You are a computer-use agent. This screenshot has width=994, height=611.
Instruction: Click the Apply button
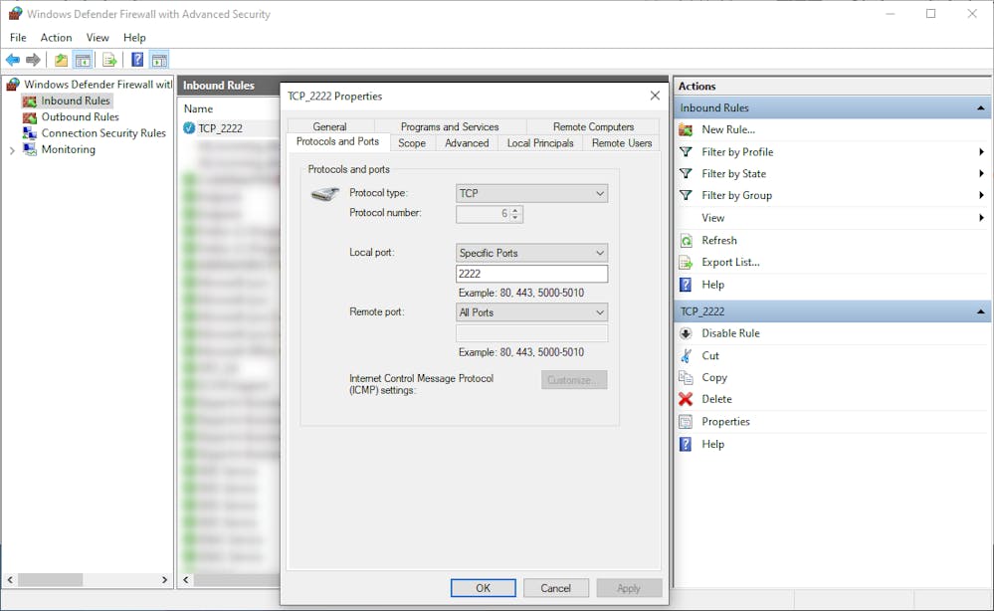(629, 588)
